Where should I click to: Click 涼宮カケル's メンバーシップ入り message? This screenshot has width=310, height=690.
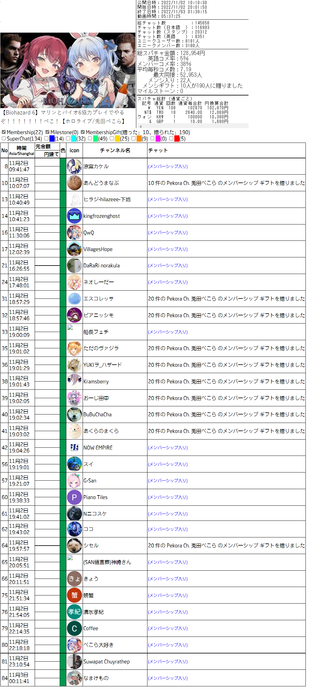168,166
